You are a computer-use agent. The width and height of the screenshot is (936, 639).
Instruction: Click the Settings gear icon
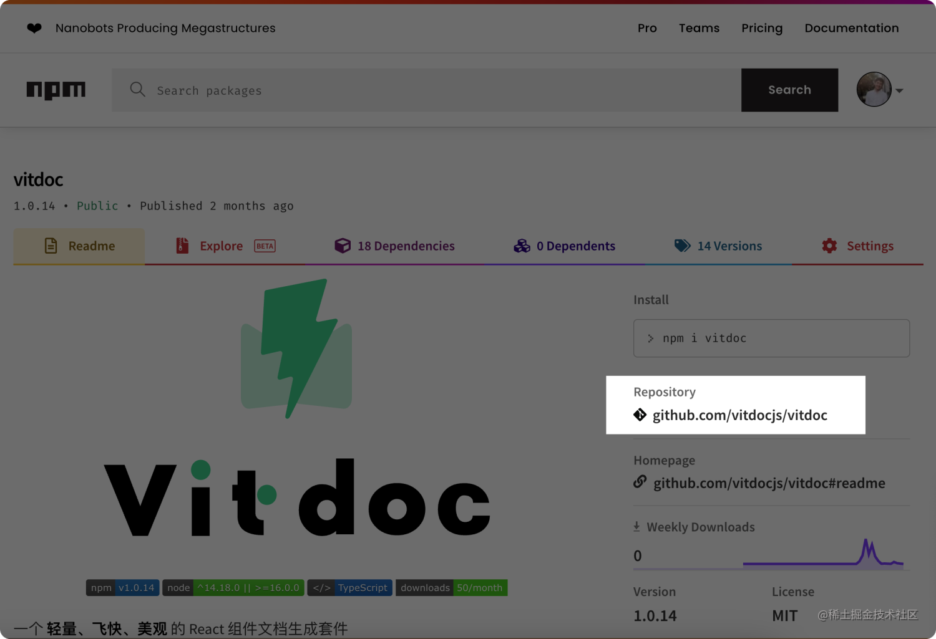pos(829,246)
